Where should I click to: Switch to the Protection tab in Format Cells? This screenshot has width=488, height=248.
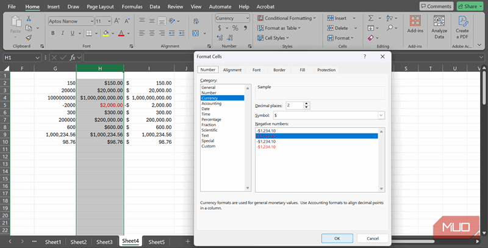click(x=326, y=70)
